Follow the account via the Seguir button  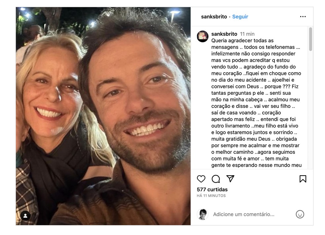[x=240, y=16]
